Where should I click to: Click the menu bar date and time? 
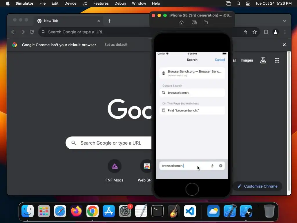pos(273,3)
